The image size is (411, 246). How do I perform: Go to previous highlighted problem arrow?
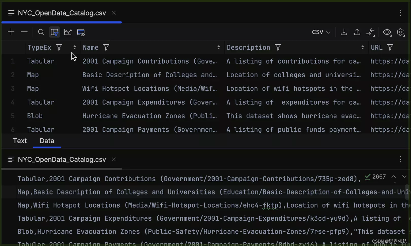[x=393, y=177]
